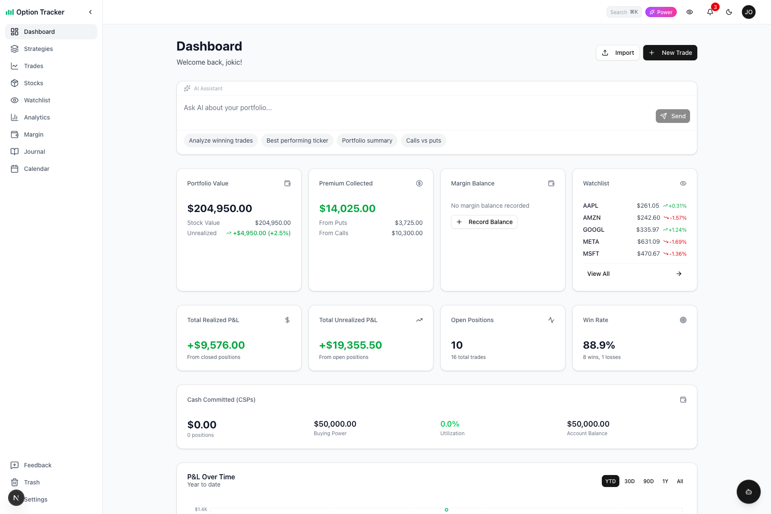Open the Calendar view
Screen dimensions: 771x514
(x=36, y=168)
